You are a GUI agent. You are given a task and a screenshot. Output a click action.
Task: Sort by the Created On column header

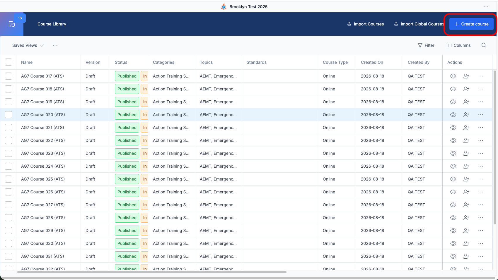click(372, 62)
